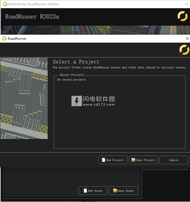This screenshot has width=190, height=202.
Task: Click the MathWorks RoadRunner title bar icon
Action: (x=5, y=4)
